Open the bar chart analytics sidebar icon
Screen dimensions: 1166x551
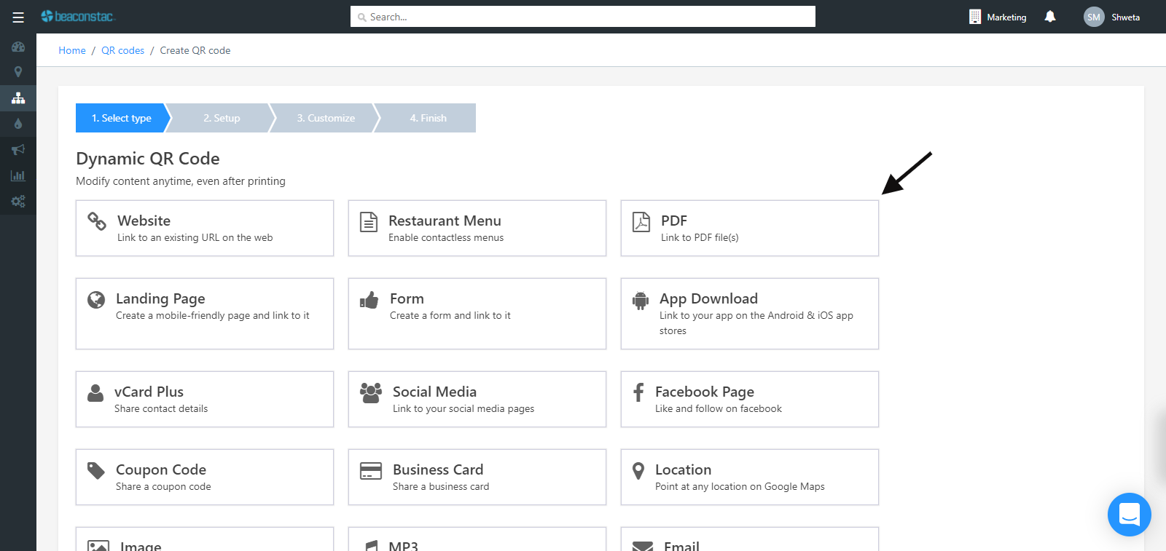click(18, 175)
